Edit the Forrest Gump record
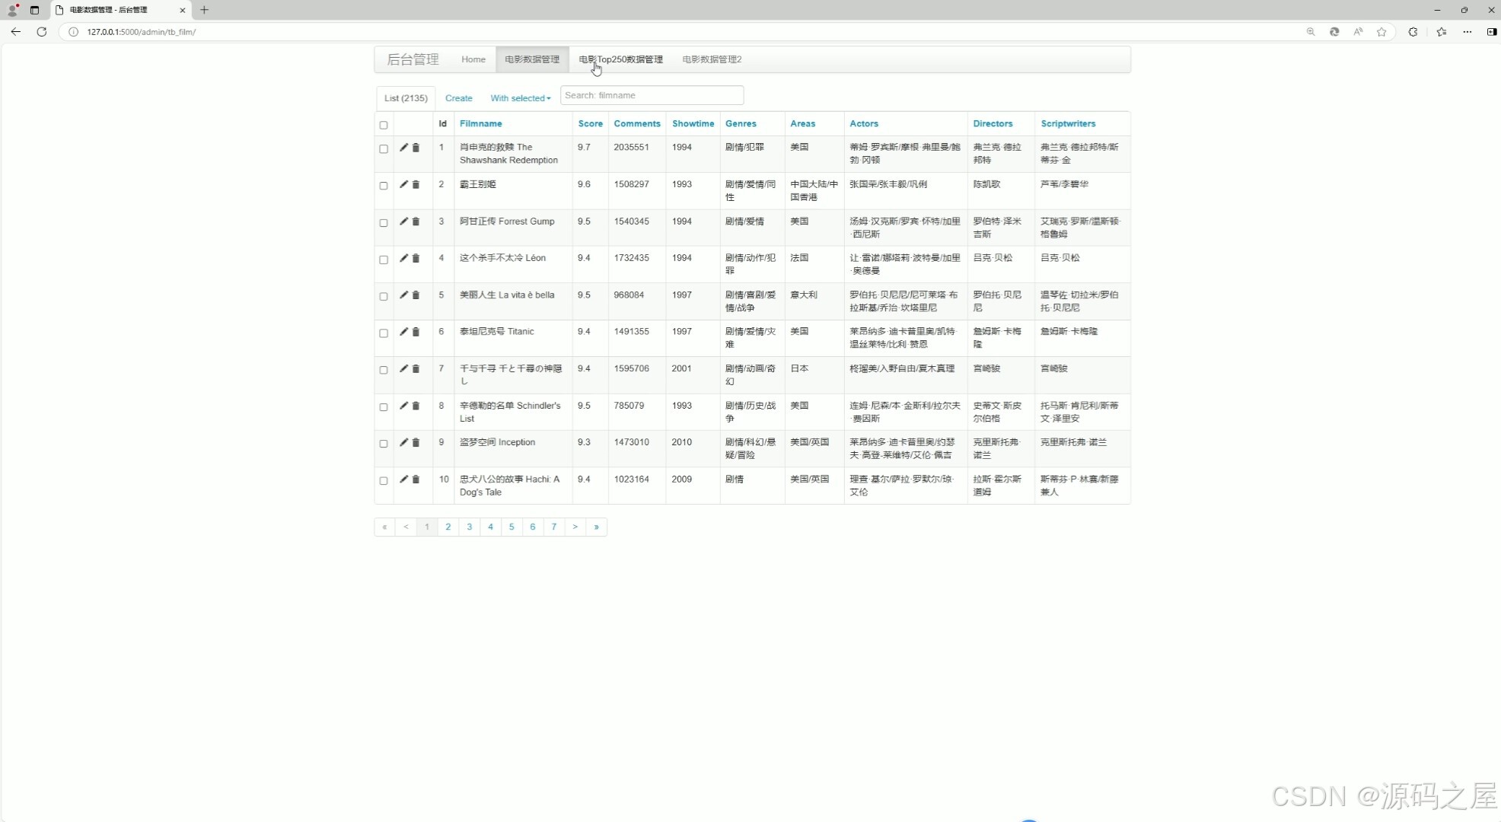Screen dimensions: 1501x822 (x=403, y=221)
